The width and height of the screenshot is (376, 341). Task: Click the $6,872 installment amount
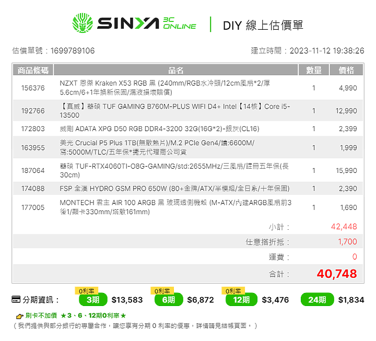tap(201, 300)
